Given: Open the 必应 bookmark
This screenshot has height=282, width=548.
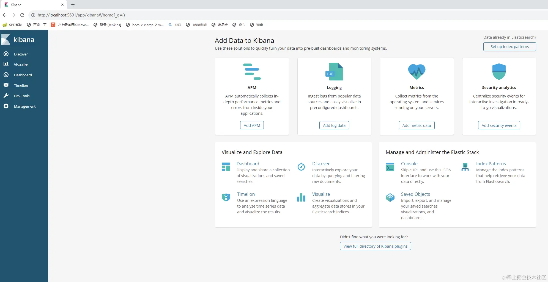Looking at the screenshot, I should click(x=175, y=25).
